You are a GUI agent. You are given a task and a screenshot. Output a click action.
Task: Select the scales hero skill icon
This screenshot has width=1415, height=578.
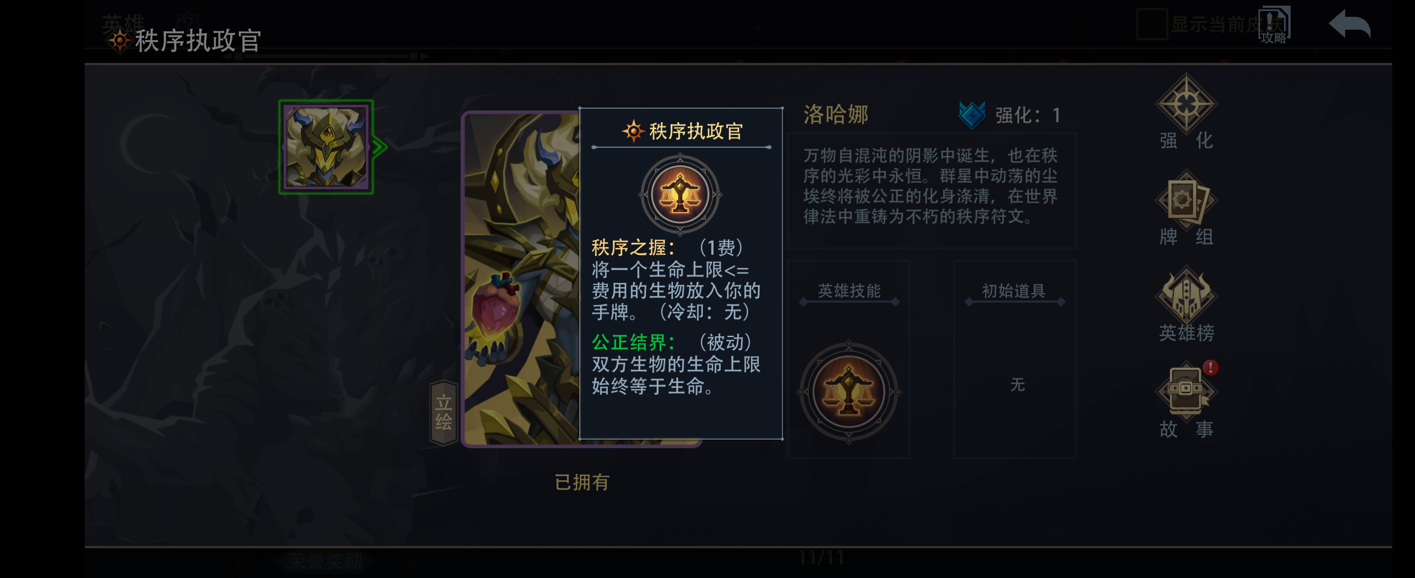click(849, 391)
